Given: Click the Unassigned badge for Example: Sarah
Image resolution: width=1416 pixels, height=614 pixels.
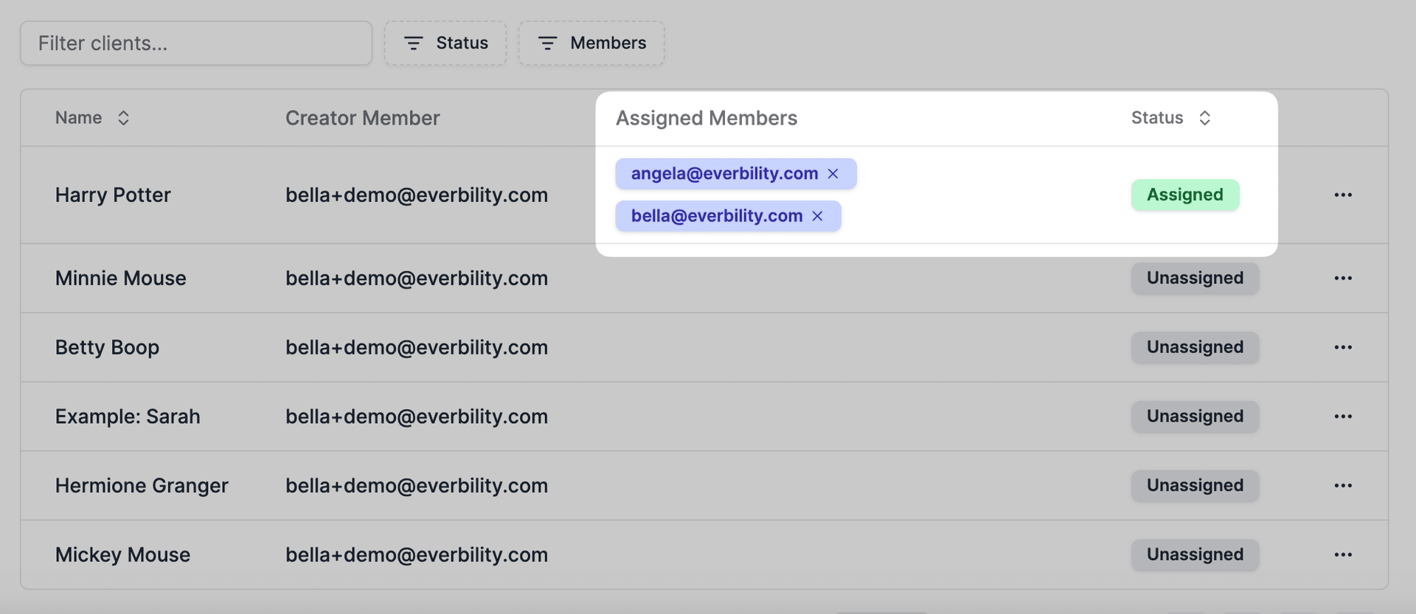Looking at the screenshot, I should click(1195, 416).
